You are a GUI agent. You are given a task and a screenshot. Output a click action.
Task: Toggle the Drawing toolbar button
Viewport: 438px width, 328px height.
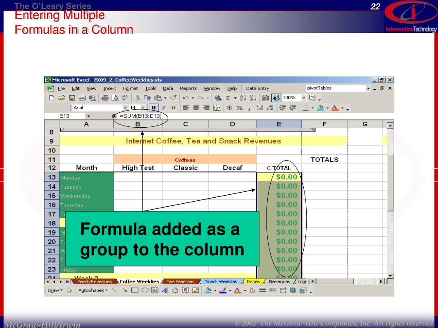pos(276,98)
